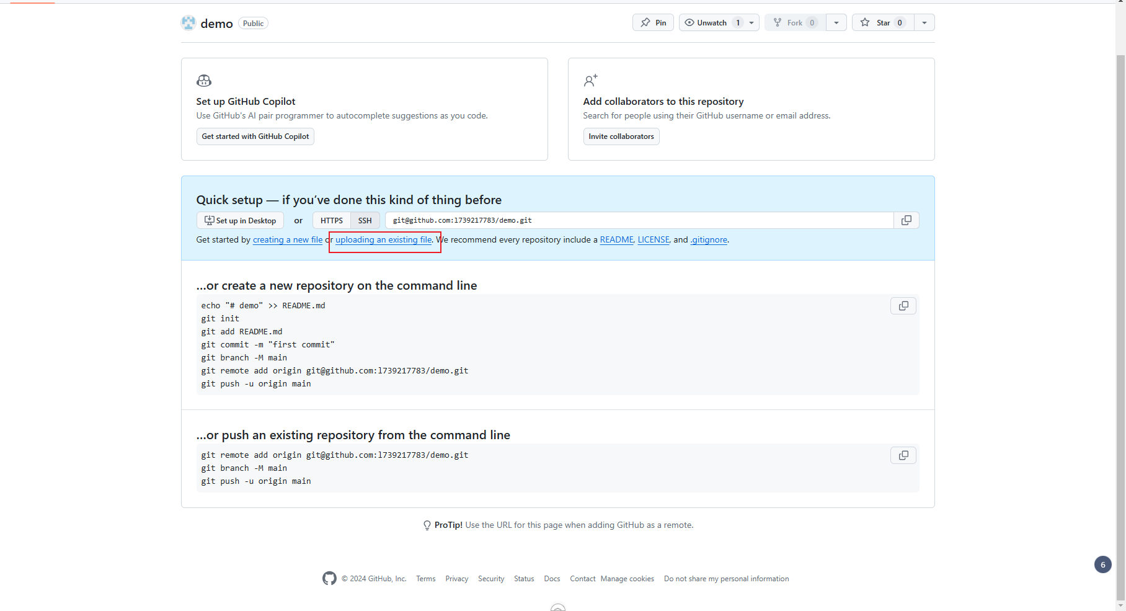
Task: Open the LICENSE link
Action: coord(654,240)
